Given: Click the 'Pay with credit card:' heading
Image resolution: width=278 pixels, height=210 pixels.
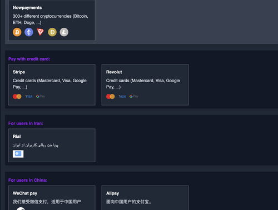Looking at the screenshot, I should coord(29,59).
